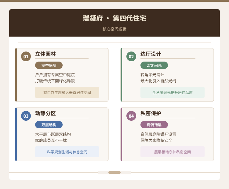Click the 立体园林 card heading

pyautogui.click(x=45, y=54)
